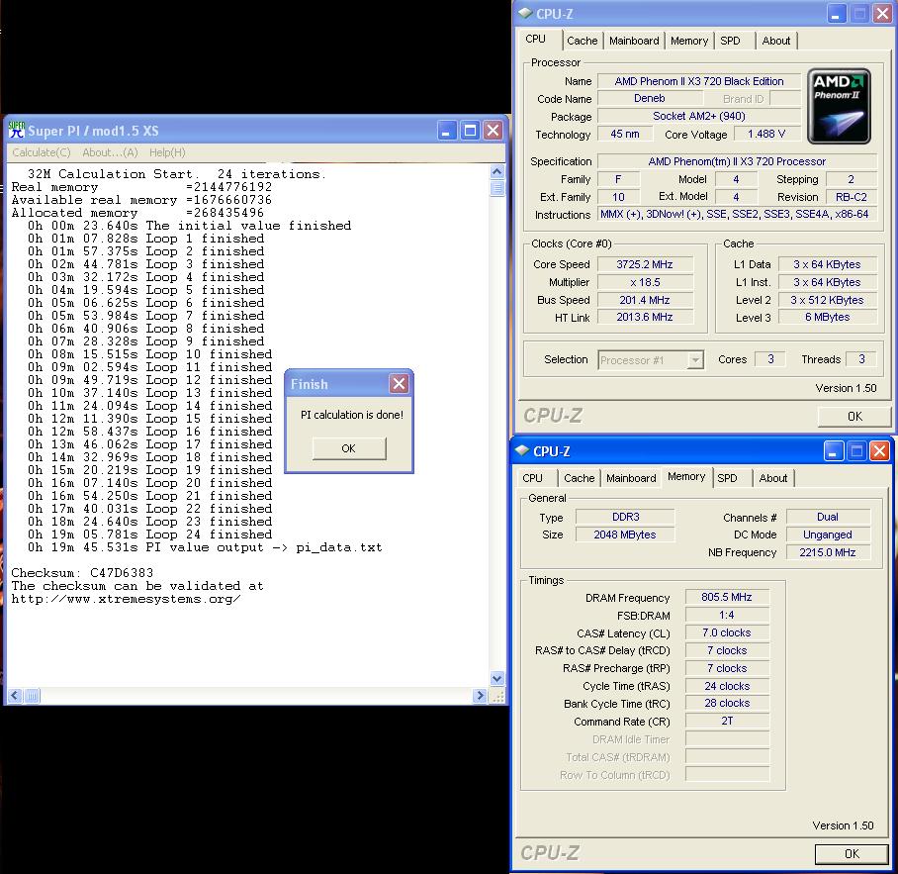Minimize the bottom CPU-Z window
The image size is (898, 874).
click(834, 451)
